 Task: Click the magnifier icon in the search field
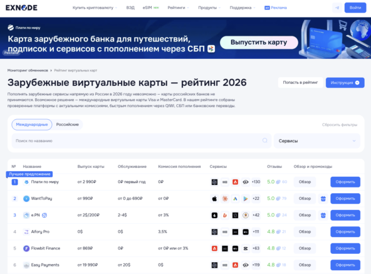tap(264, 140)
